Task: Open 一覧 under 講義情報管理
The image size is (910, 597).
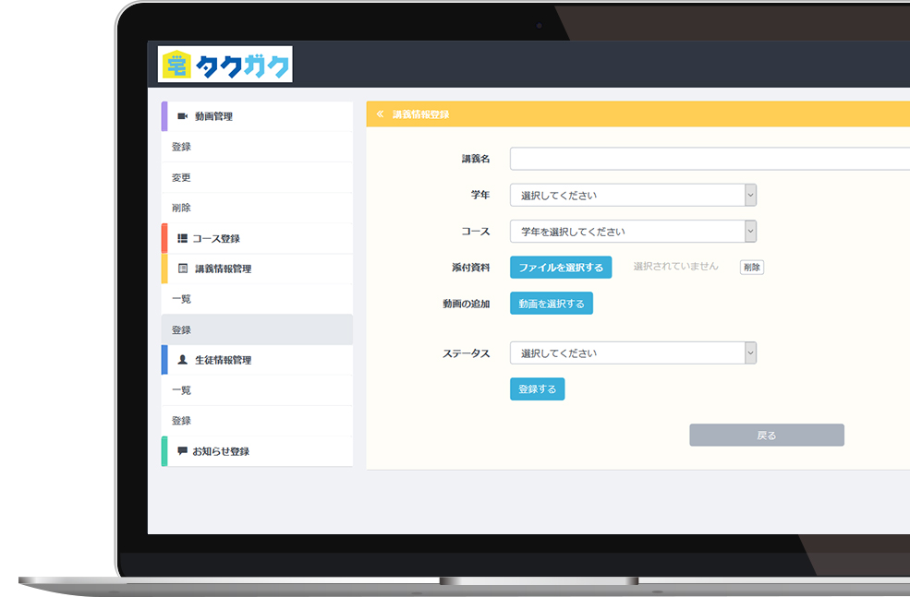Action: pos(182,299)
